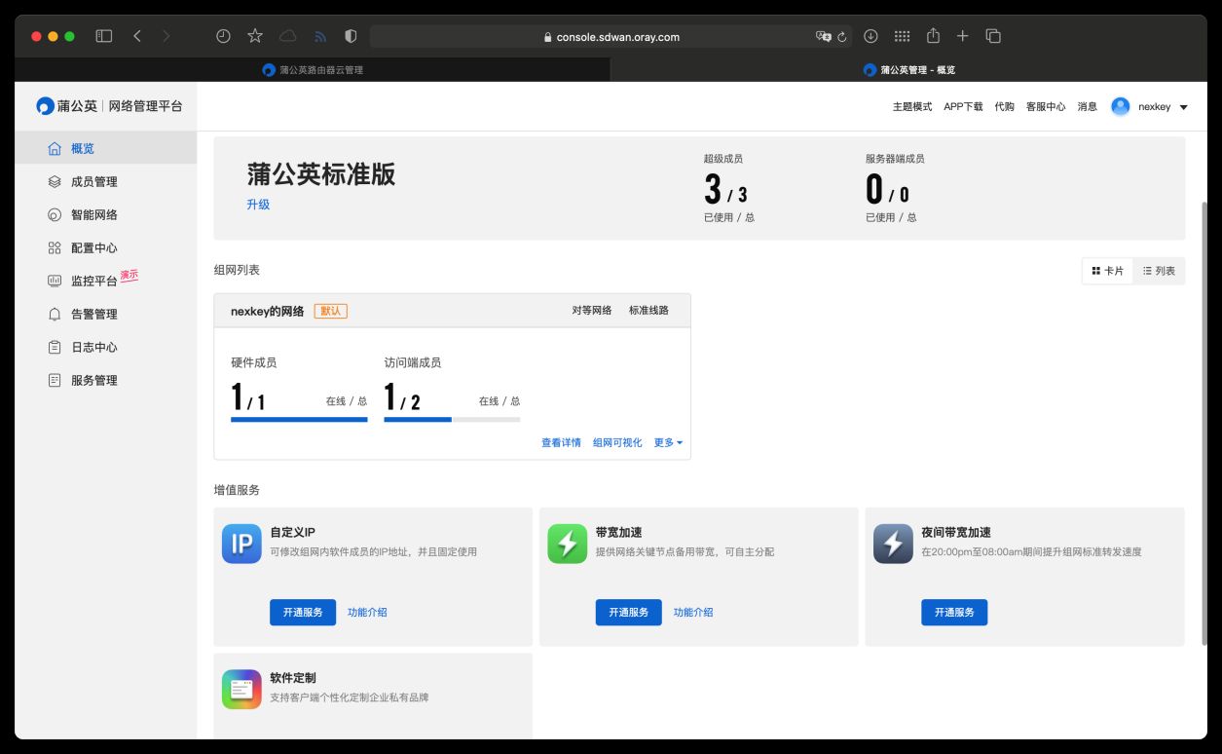Click the Safari address bar
The width and height of the screenshot is (1222, 754).
611,37
